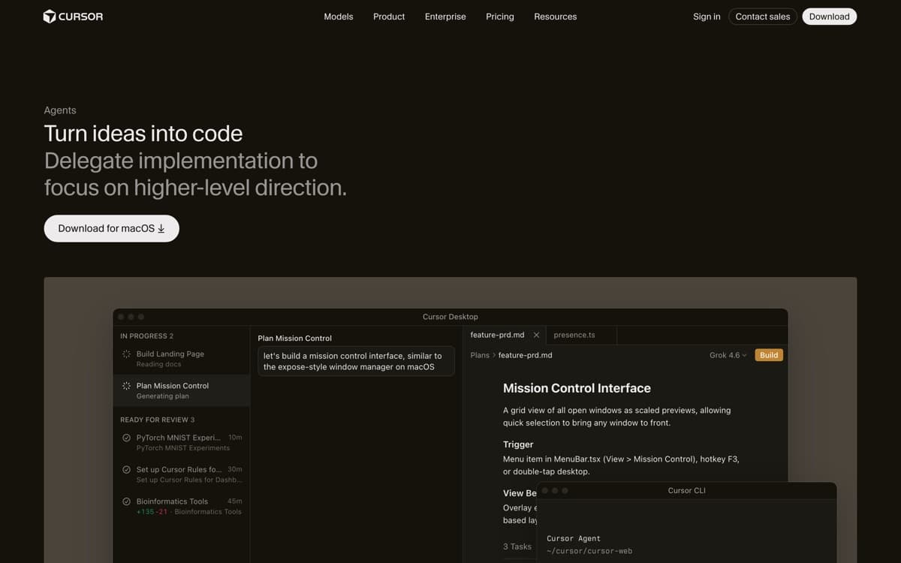The width and height of the screenshot is (901, 563).
Task: Open the PyTorch MNIST Experi... review item
Action: pos(181,442)
